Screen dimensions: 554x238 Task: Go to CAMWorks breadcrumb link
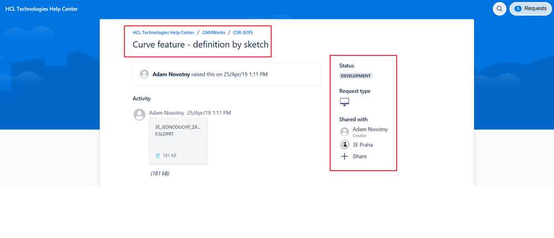(x=214, y=33)
